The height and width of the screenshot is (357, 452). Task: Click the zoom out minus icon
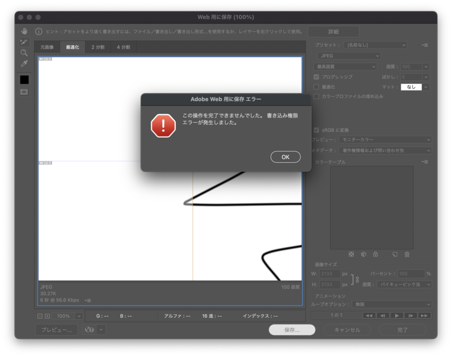[40, 316]
